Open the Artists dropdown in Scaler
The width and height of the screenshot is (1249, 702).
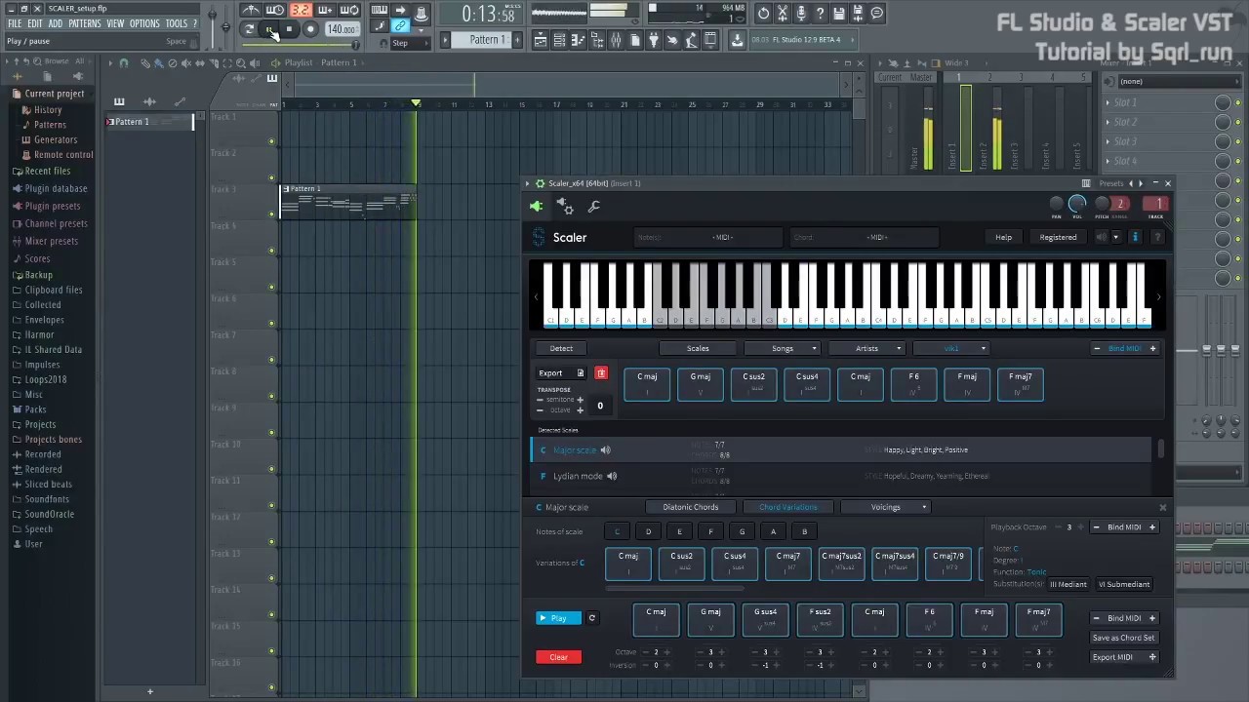[866, 348]
